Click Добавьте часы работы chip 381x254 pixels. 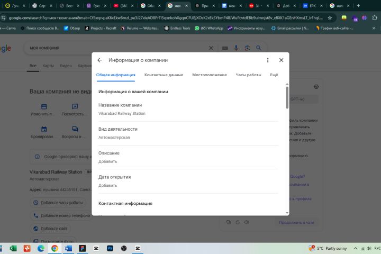[x=58, y=203]
